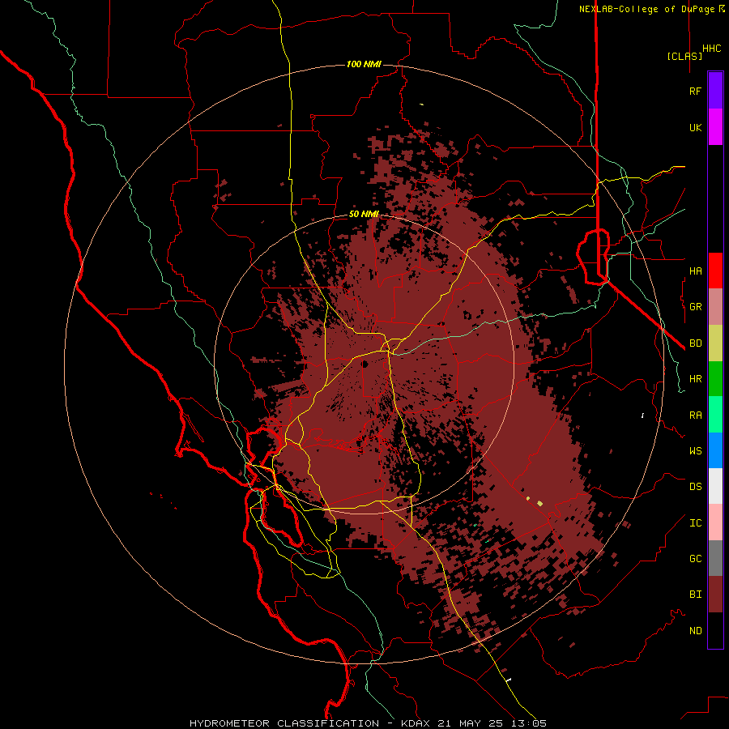Click the 'HHC' product code label

click(711, 49)
